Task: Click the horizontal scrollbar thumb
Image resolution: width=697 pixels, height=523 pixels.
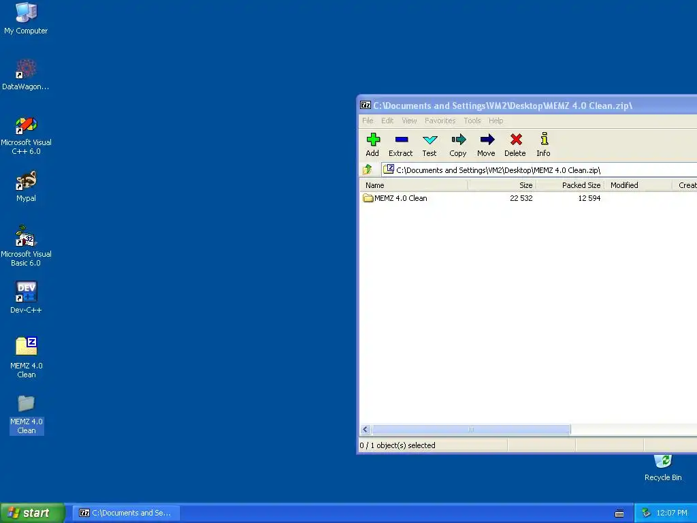Action: coord(471,429)
